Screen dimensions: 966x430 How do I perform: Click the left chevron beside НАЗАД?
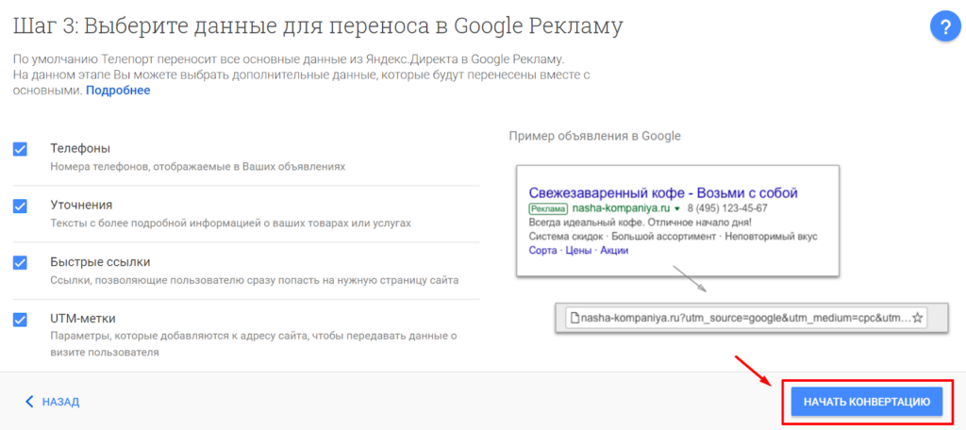pyautogui.click(x=29, y=402)
